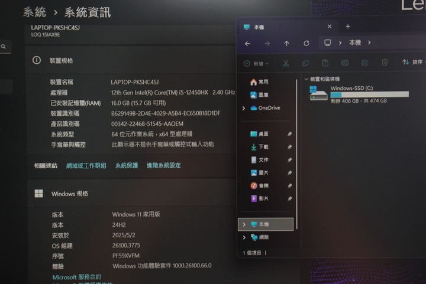The image size is (426, 284).
Task: Open 網域或工作群組 link in Settings
Action: 86,165
